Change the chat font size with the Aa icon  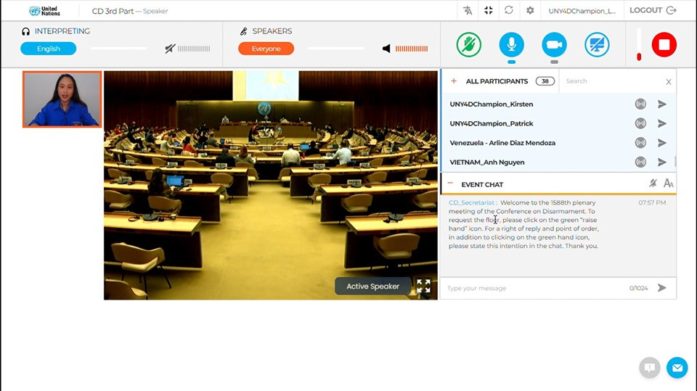[669, 184]
